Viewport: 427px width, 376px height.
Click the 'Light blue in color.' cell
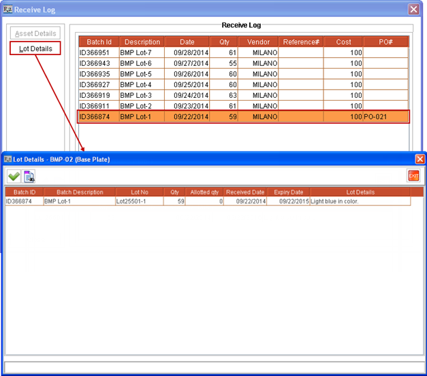[x=360, y=201]
